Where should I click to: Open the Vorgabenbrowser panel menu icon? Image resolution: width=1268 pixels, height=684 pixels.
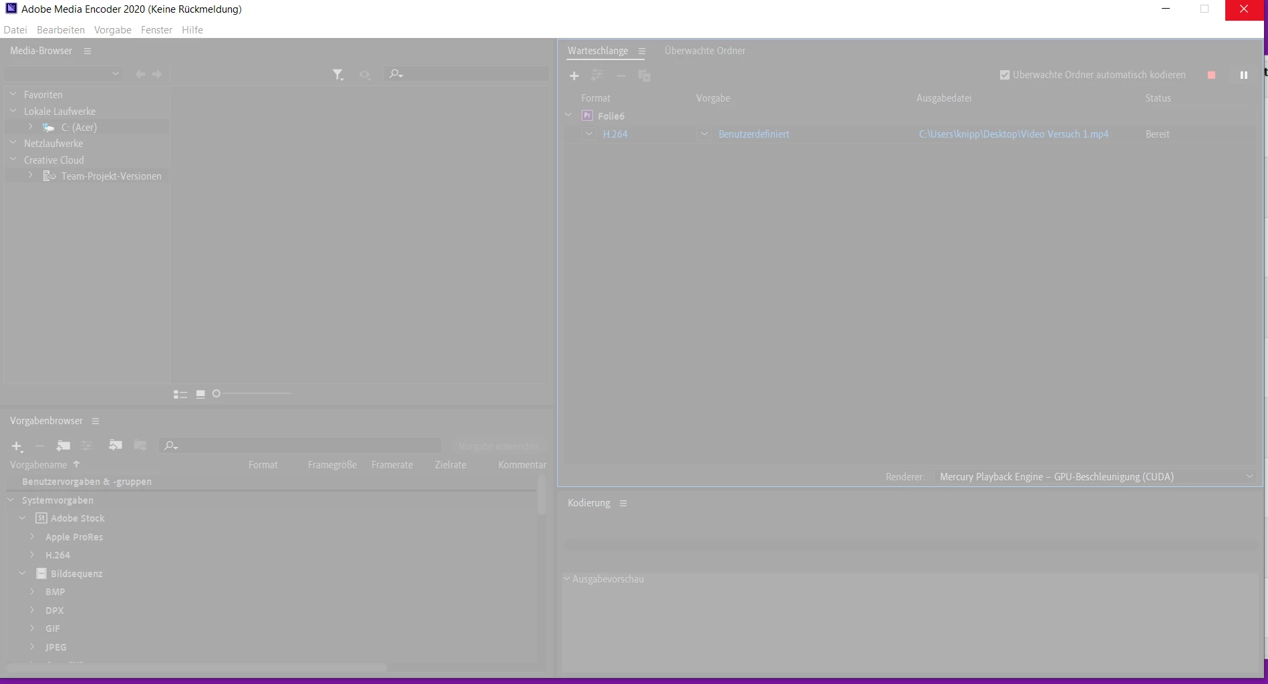point(96,421)
